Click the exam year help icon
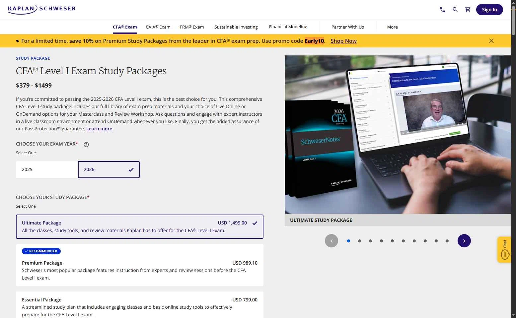The image size is (516, 318). pos(86,144)
